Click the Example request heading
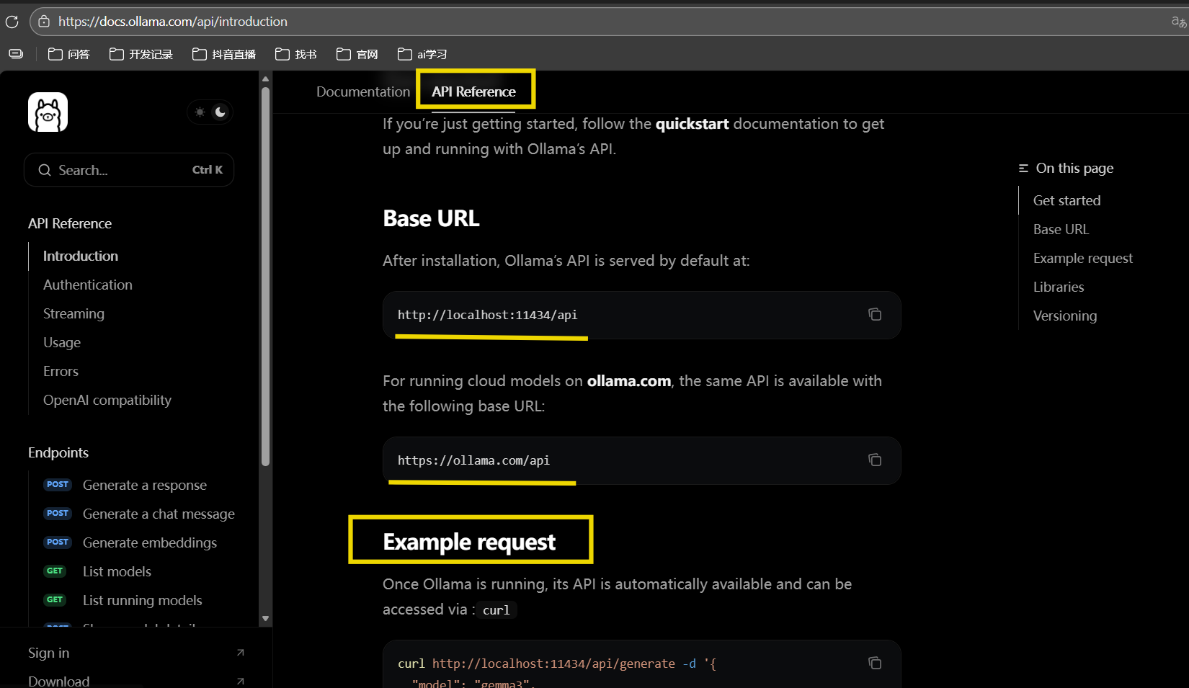Screen dimensions: 1189x688 click(469, 541)
